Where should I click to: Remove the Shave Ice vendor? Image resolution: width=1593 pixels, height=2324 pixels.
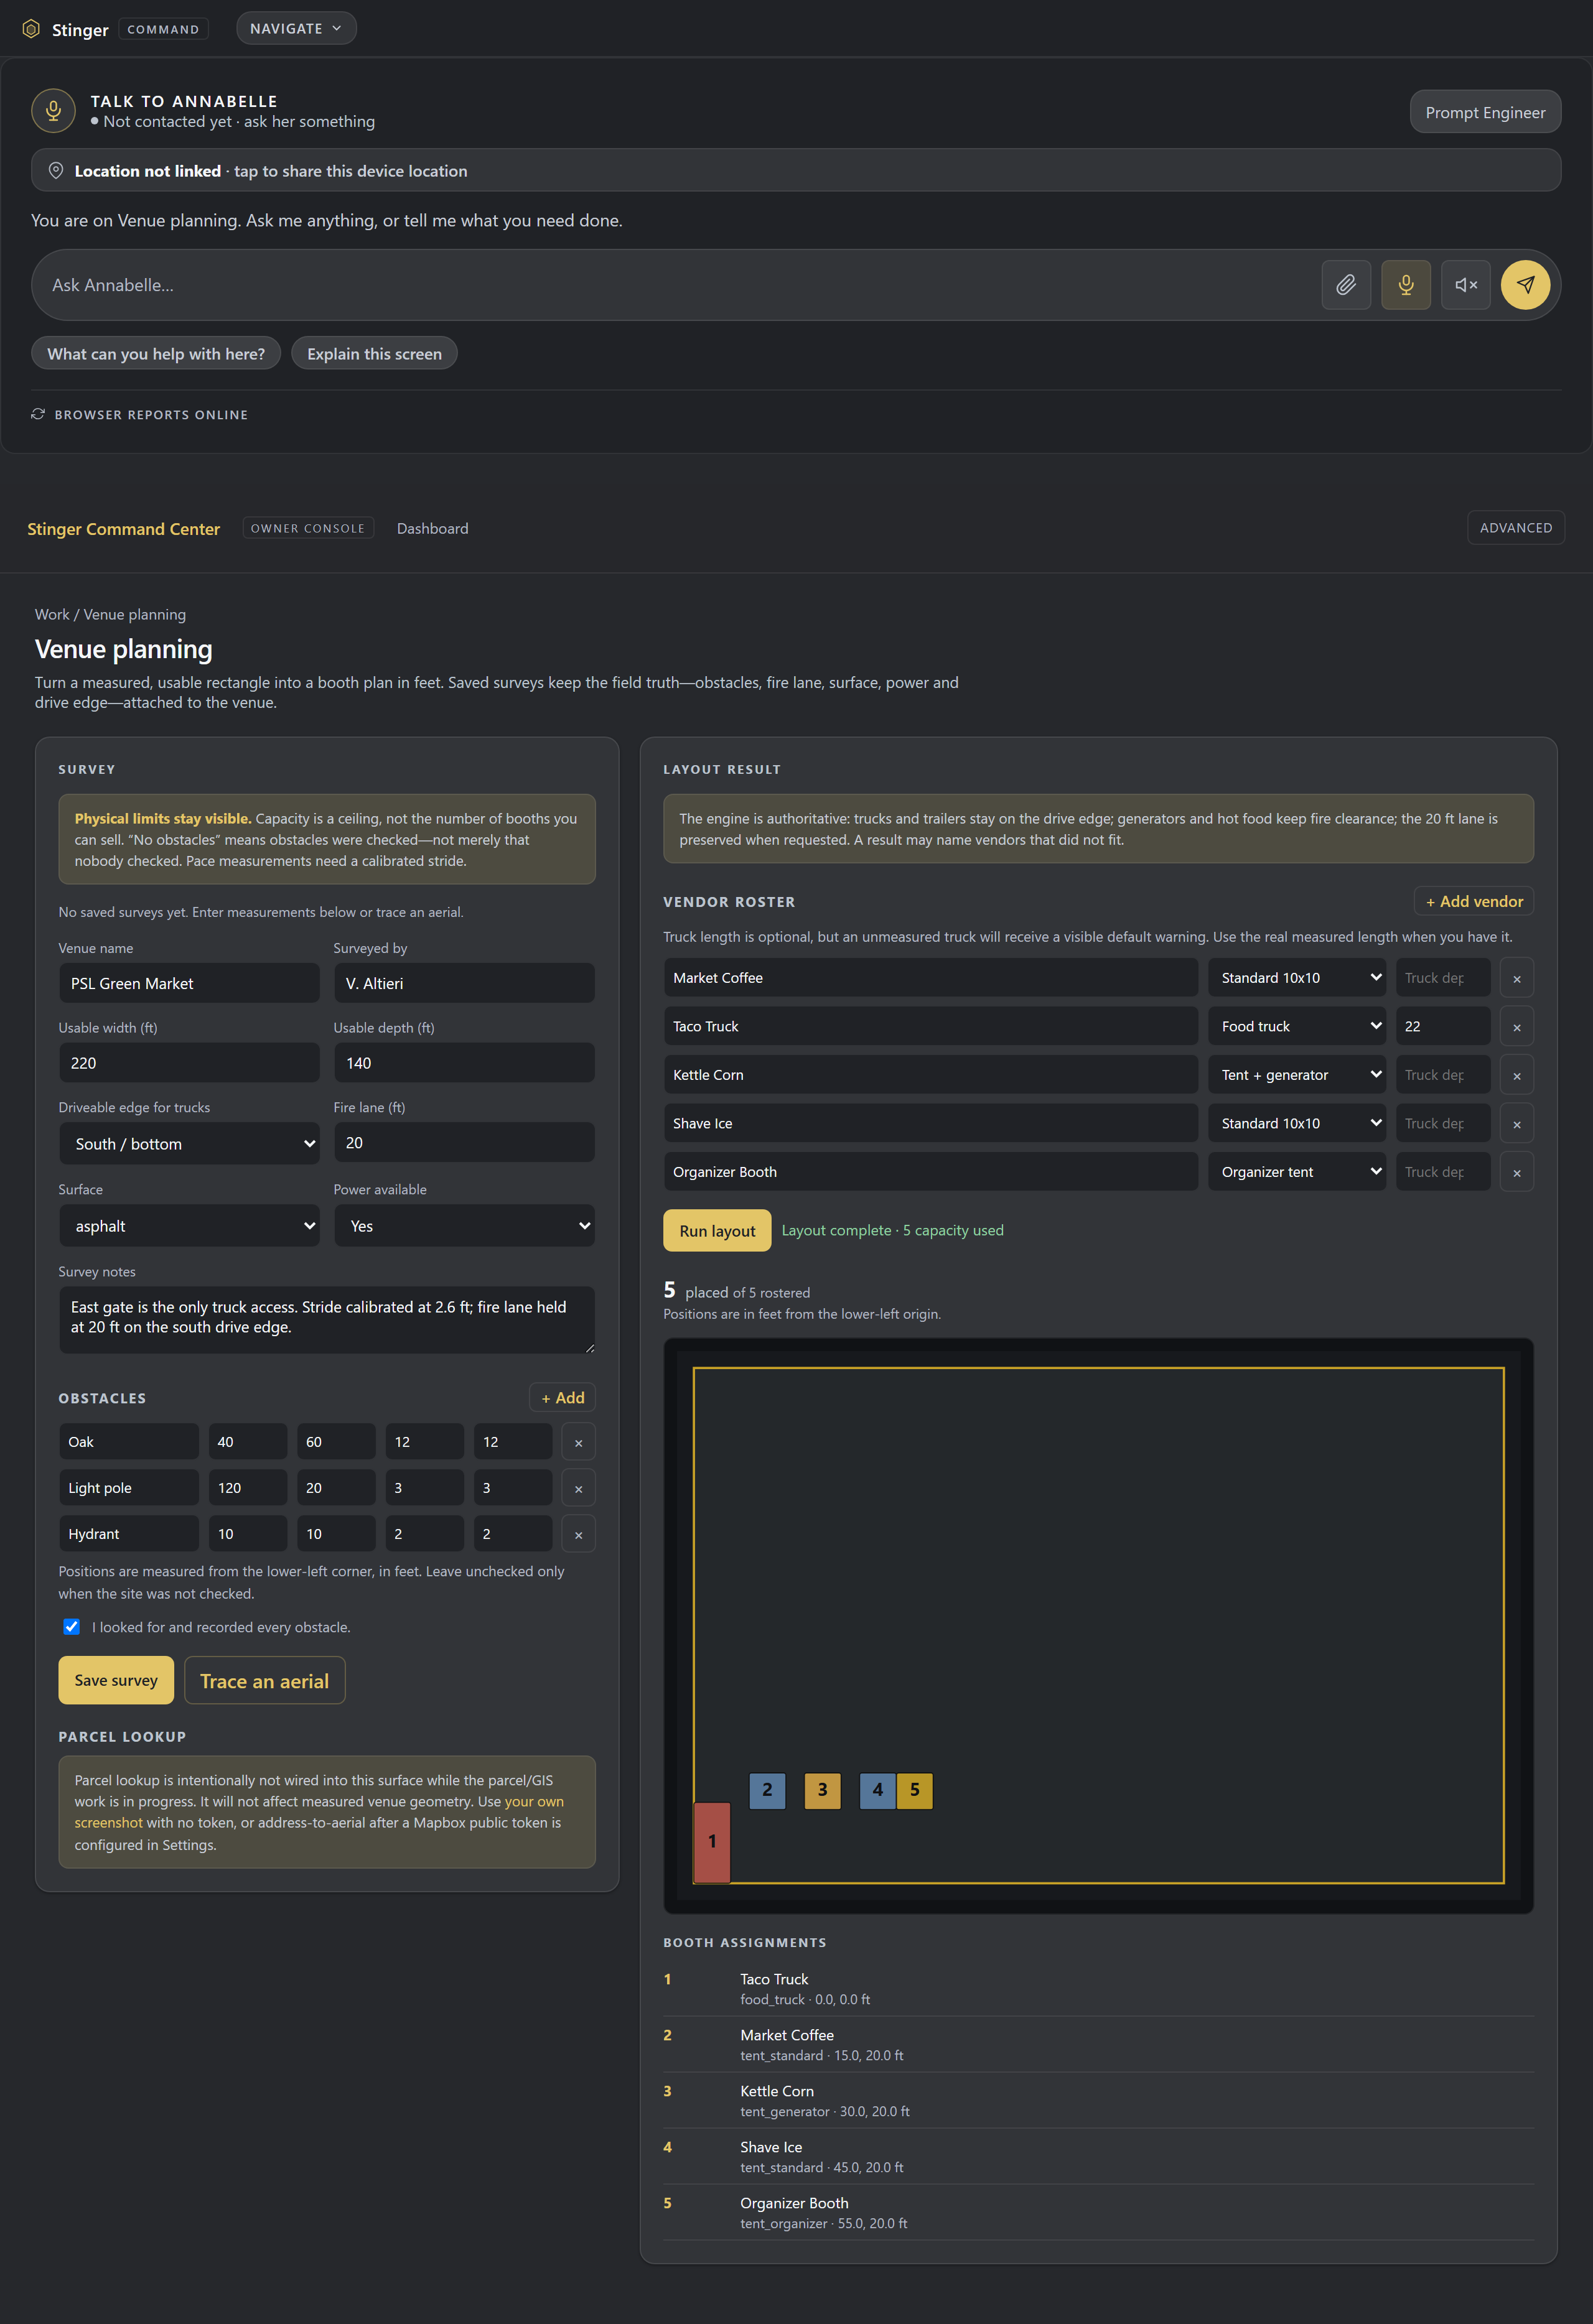(1517, 1124)
